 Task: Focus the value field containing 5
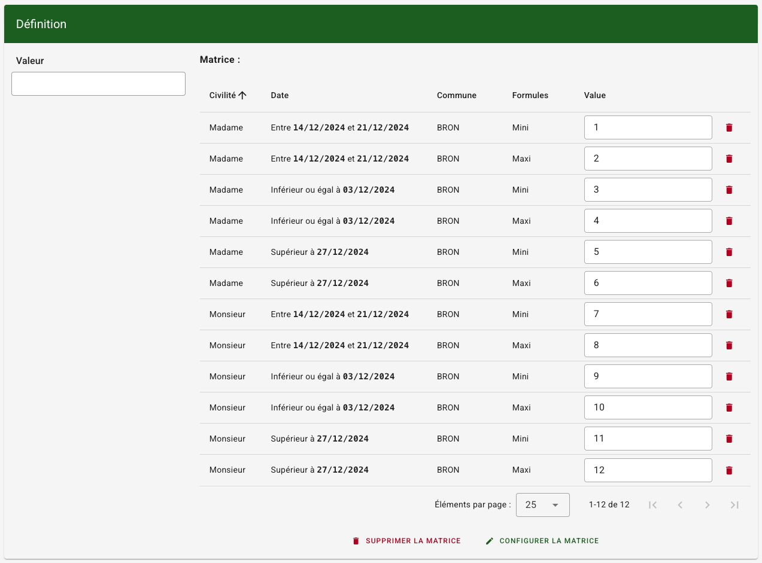click(x=648, y=252)
